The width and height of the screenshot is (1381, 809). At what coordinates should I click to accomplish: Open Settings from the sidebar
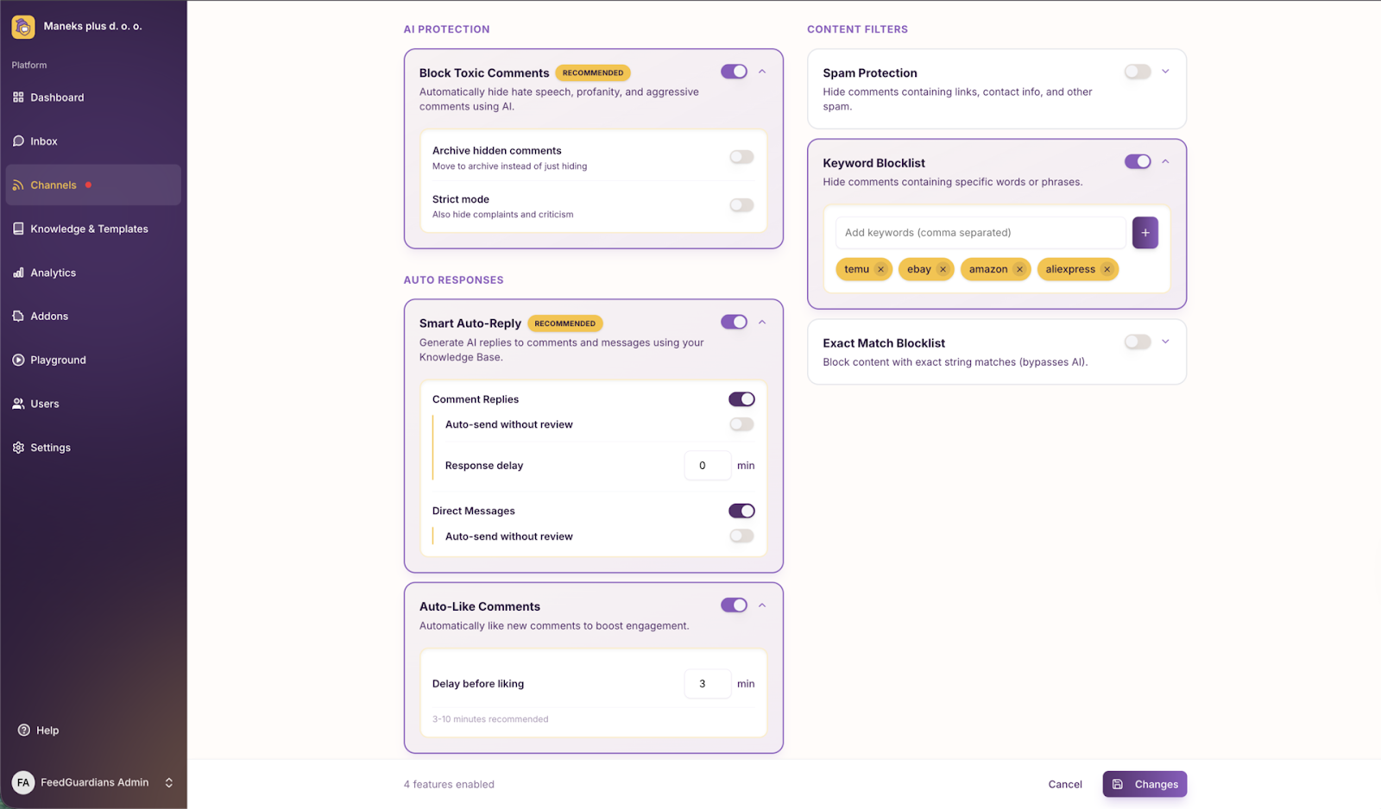tap(49, 447)
